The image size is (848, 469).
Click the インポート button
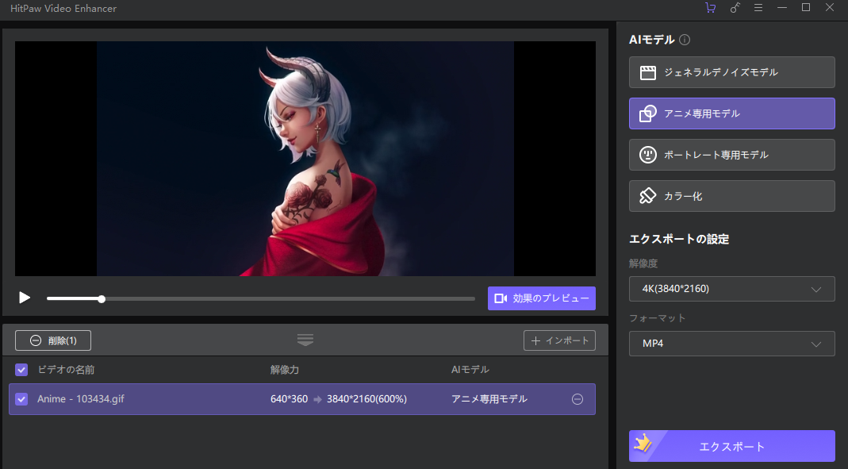559,340
